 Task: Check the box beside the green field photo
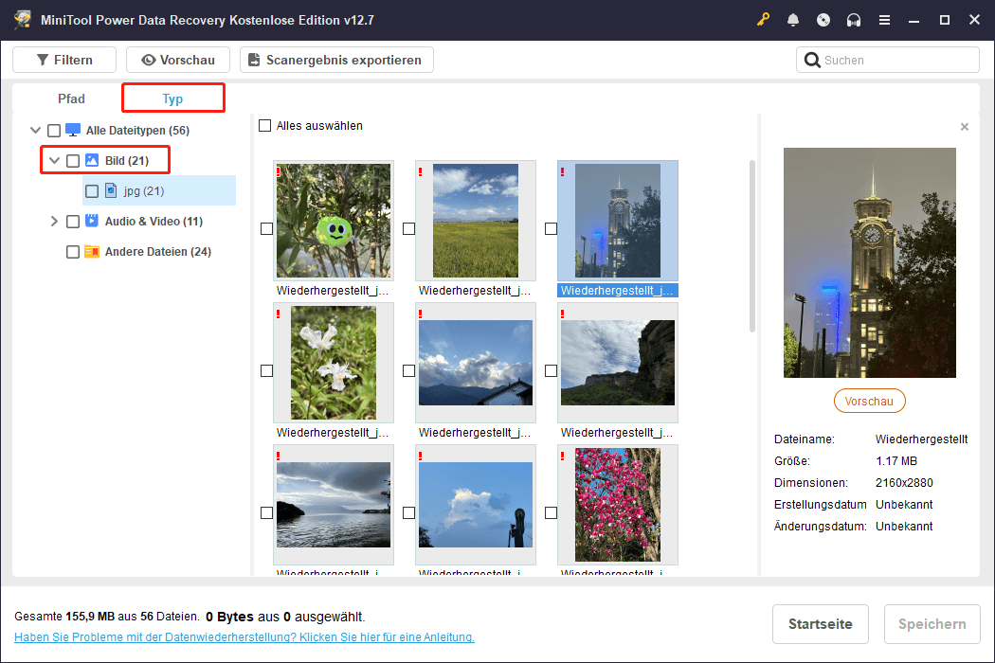408,228
